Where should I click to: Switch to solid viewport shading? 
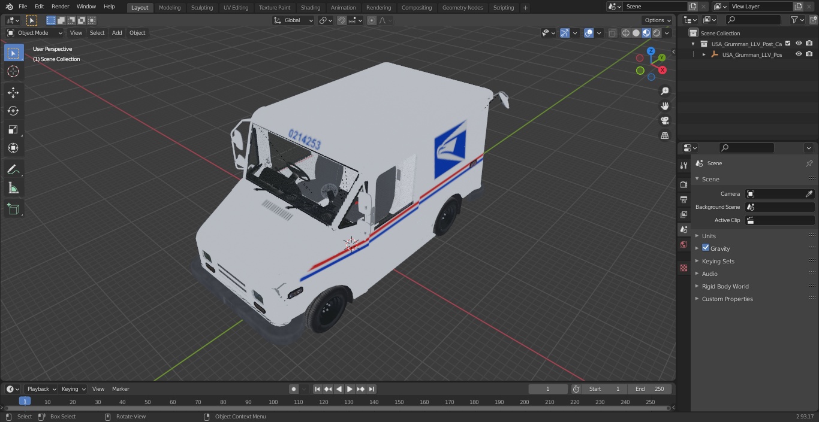tap(636, 33)
